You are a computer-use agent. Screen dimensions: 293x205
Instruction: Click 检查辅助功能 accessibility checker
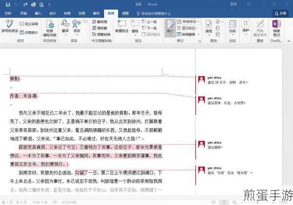50,28
